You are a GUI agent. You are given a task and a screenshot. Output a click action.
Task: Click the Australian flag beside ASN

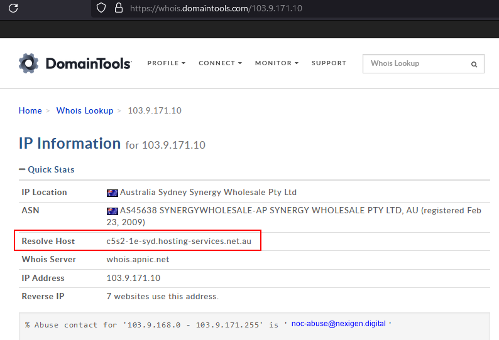tap(112, 211)
